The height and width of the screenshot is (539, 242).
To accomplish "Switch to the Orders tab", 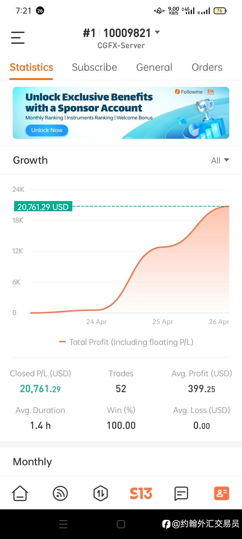I will pyautogui.click(x=207, y=67).
